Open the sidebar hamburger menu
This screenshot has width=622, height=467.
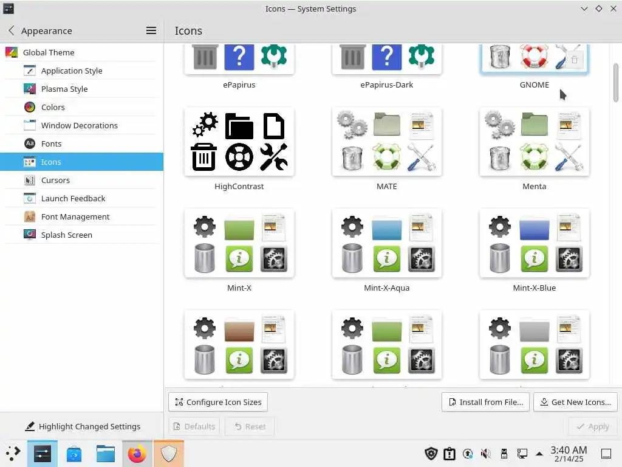coord(151,30)
